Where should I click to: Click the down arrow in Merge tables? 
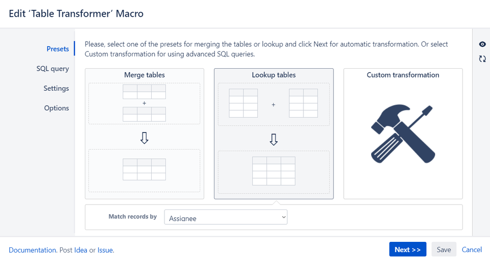(x=144, y=138)
